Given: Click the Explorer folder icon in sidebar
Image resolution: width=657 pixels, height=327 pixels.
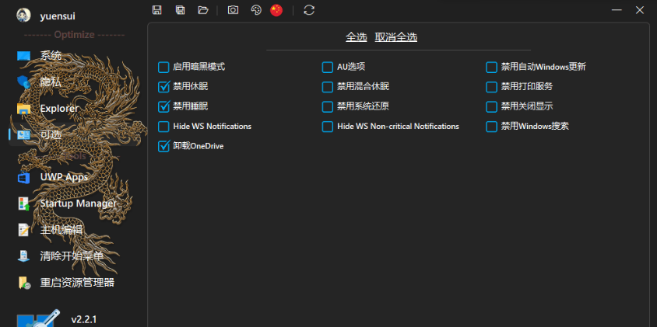Looking at the screenshot, I should tap(23, 108).
